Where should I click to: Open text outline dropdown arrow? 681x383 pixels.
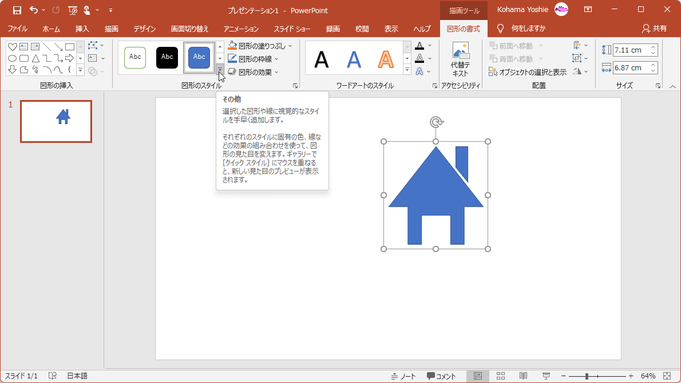click(x=430, y=58)
